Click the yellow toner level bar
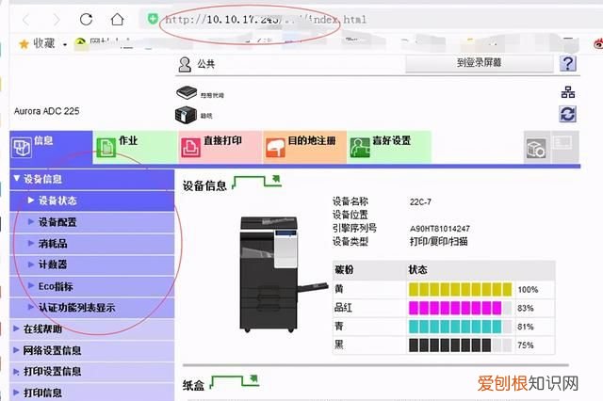The width and height of the screenshot is (603, 401). [x=460, y=289]
